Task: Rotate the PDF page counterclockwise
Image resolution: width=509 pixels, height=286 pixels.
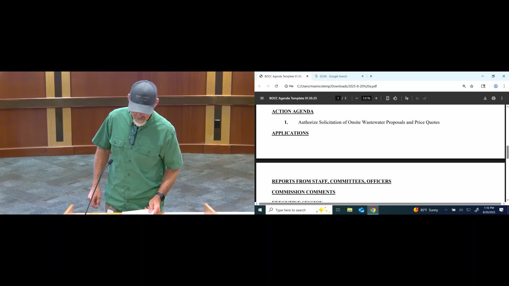Action: (395, 98)
